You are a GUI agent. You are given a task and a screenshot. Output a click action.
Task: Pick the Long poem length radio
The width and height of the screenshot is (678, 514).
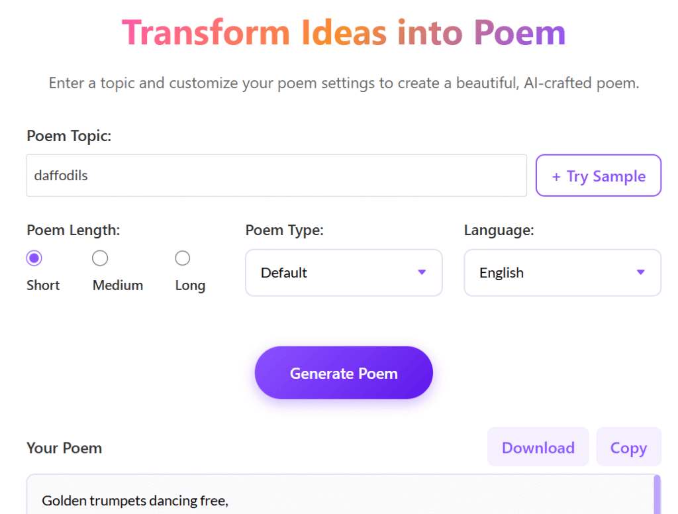(x=182, y=258)
